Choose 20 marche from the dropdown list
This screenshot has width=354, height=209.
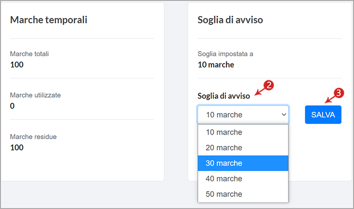click(243, 148)
